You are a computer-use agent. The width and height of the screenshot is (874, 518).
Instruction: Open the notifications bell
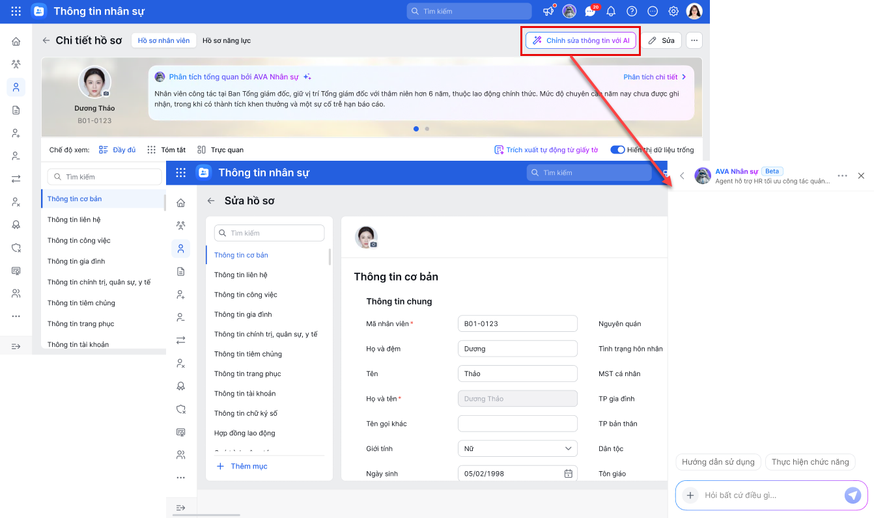click(611, 11)
